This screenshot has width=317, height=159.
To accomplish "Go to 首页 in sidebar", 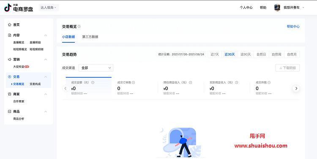I will [16, 25].
